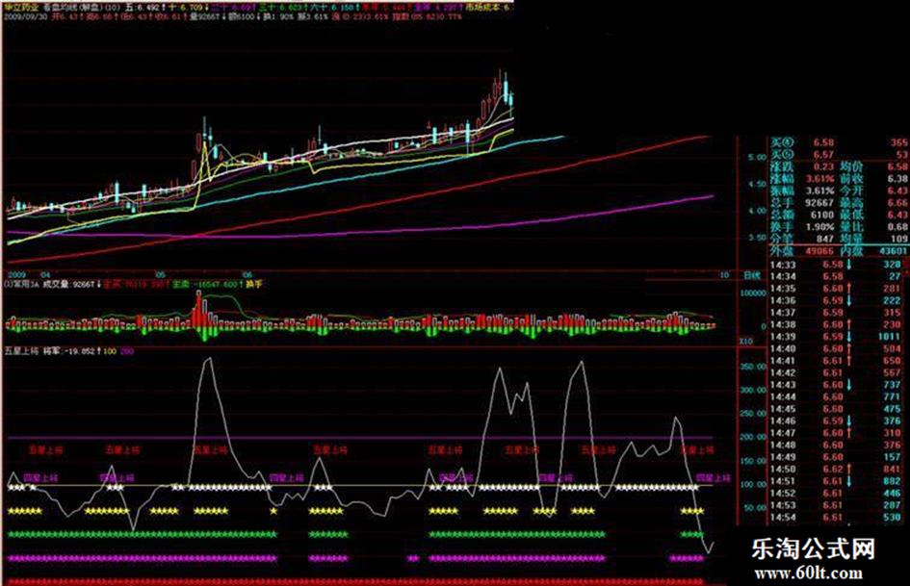Select the 换手 value 1.90% in quote panel
The height and width of the screenshot is (586, 910).
point(819,227)
